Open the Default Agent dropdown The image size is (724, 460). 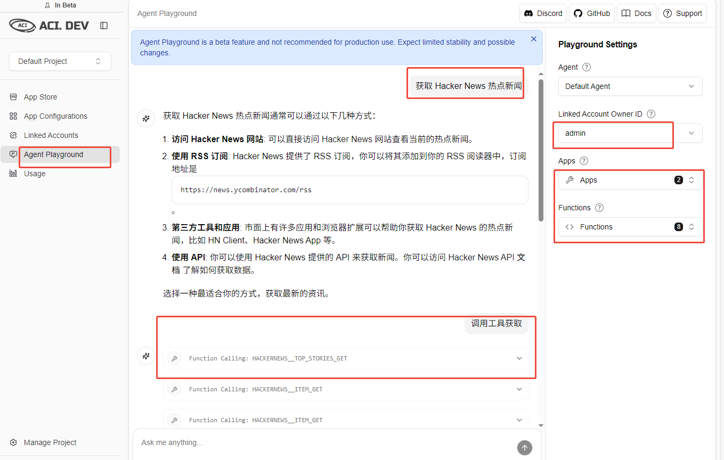(x=630, y=86)
